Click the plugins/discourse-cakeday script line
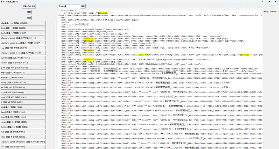Image resolution: width=279 pixels, height=149 pixels. [162, 129]
